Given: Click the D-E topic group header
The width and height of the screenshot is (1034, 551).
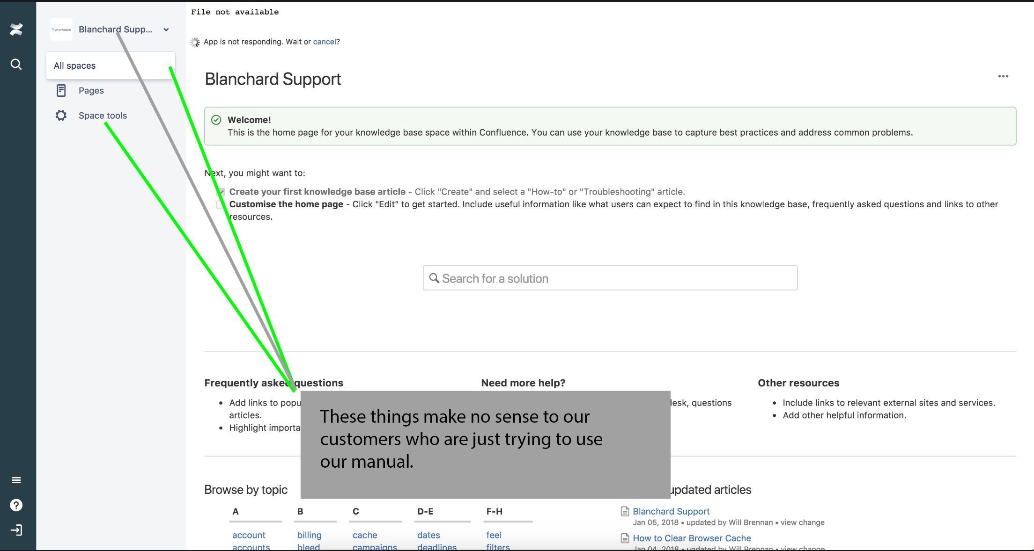Looking at the screenshot, I should pyautogui.click(x=425, y=511).
